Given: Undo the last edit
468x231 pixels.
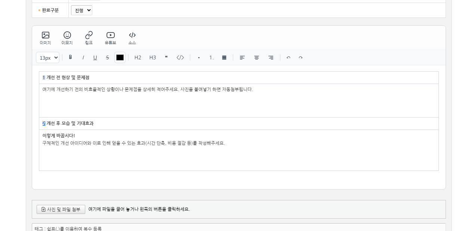Looking at the screenshot, I should 288,57.
